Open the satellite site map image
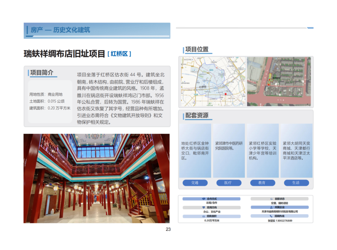This screenshot has height=250, width=337. [x=279, y=81]
